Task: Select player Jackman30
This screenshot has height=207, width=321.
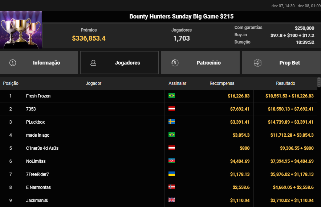Action: [37, 200]
